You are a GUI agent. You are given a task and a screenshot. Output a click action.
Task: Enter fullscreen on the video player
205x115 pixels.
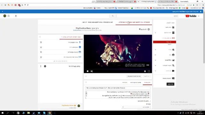pyautogui.click(x=149, y=71)
